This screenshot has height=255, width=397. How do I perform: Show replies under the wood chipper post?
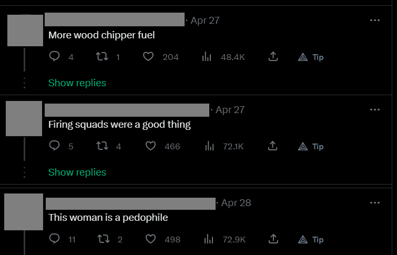[77, 83]
